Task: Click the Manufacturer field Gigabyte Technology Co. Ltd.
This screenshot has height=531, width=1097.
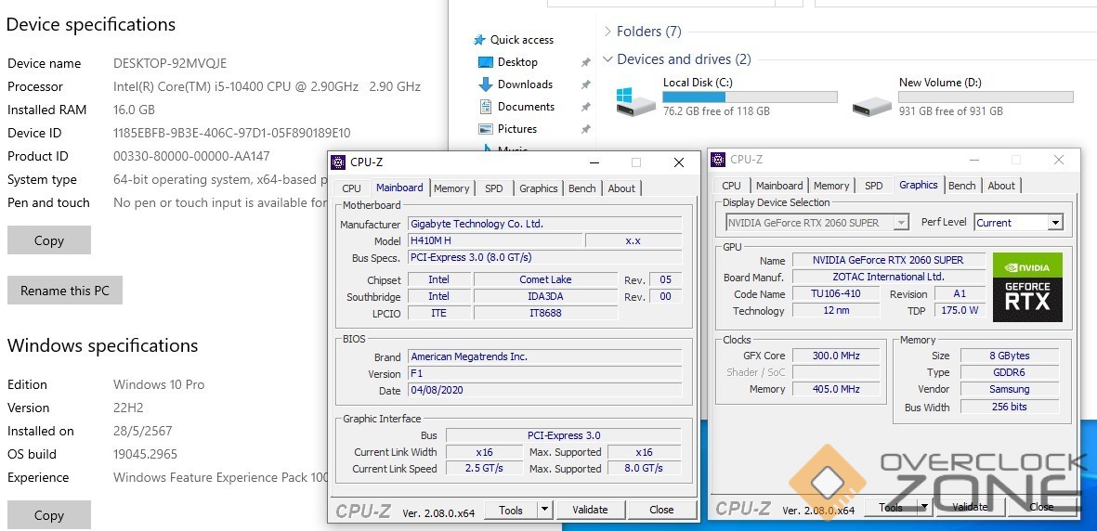Action: click(544, 224)
